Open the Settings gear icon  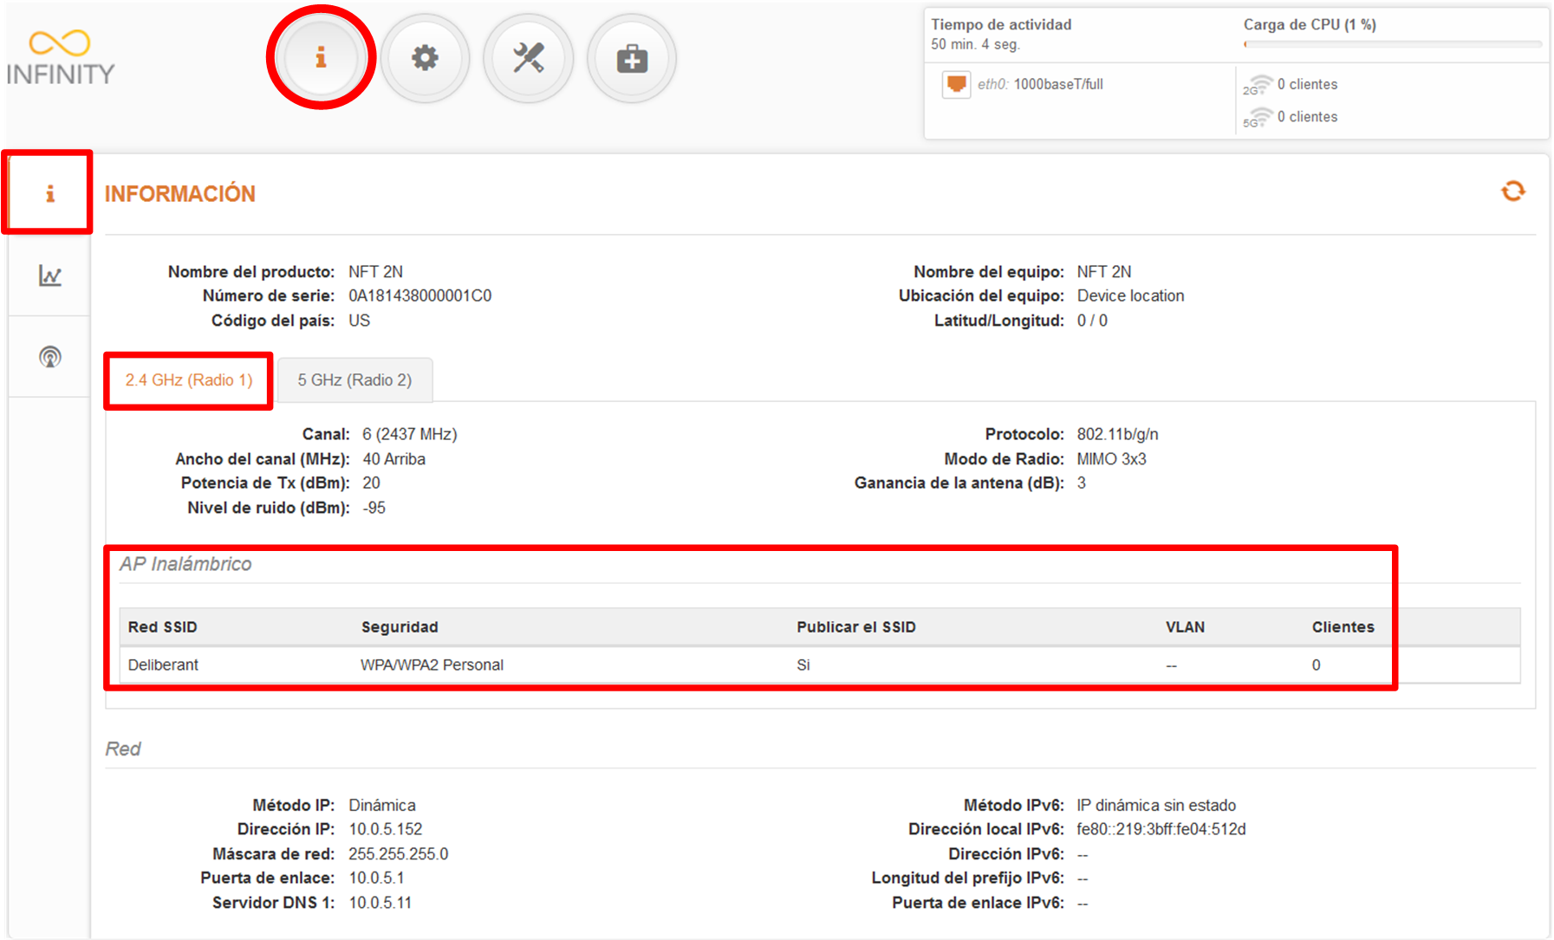pos(425,58)
